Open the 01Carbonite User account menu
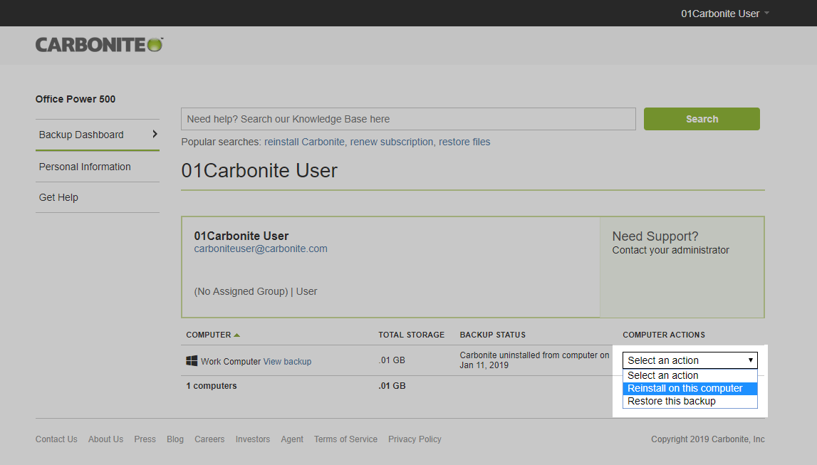 point(724,14)
